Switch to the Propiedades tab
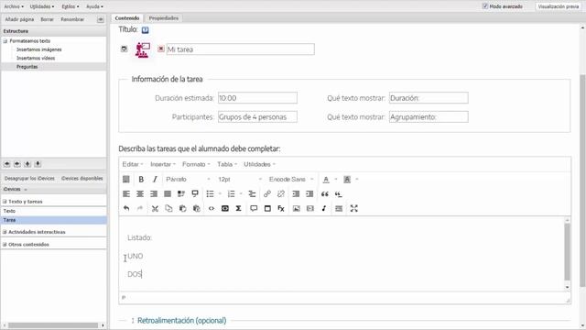The height and width of the screenshot is (330, 586). point(163,18)
